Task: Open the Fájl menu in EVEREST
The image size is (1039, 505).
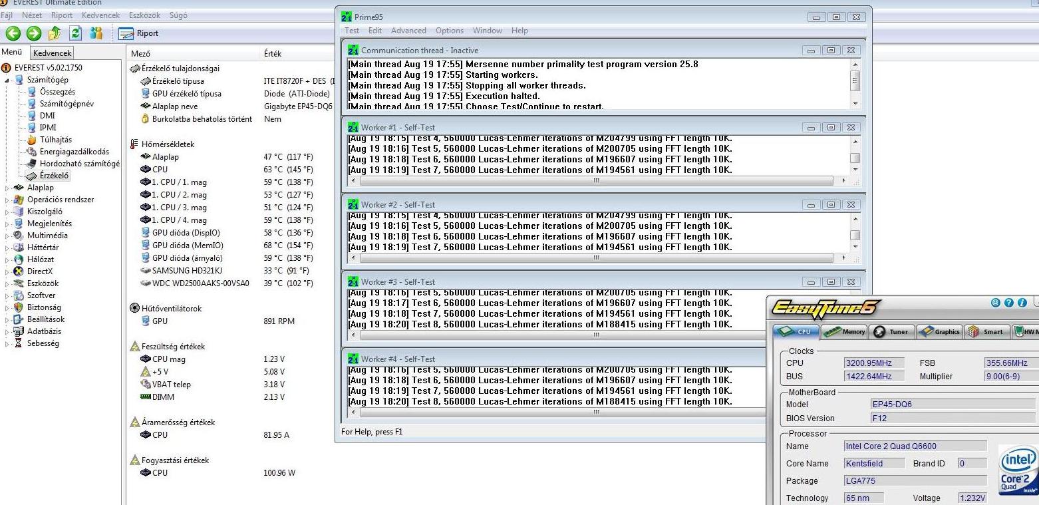Action: tap(7, 15)
